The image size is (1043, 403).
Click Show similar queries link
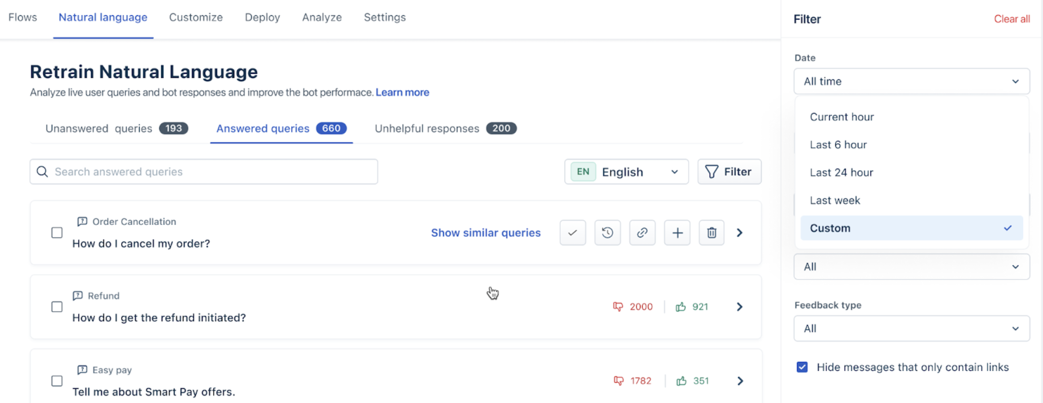coord(486,232)
